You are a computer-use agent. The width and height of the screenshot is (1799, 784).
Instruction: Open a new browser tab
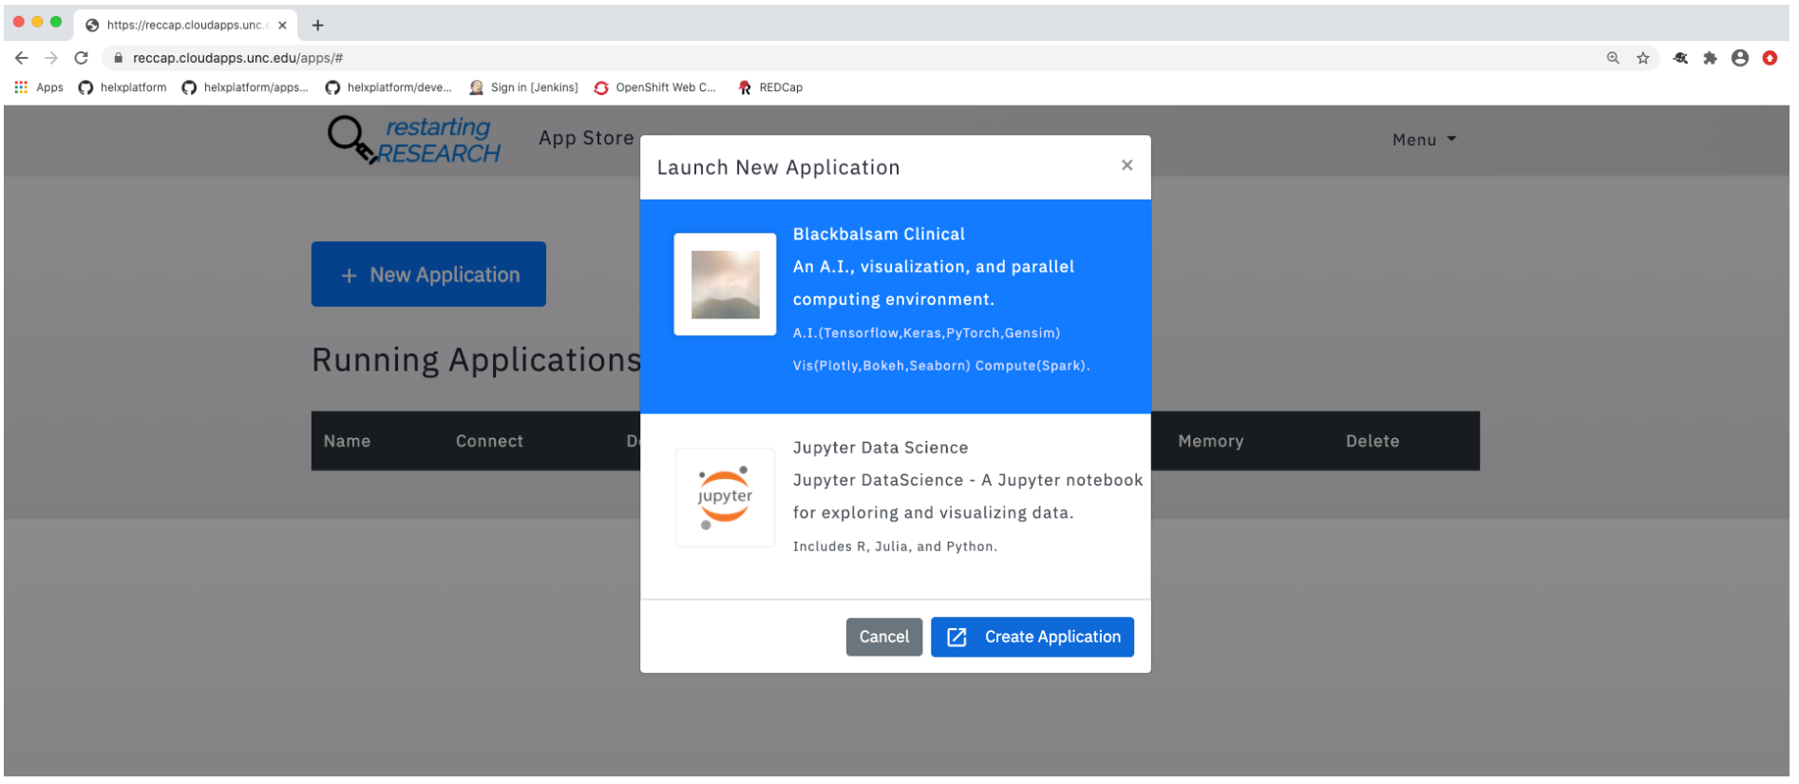click(x=318, y=26)
